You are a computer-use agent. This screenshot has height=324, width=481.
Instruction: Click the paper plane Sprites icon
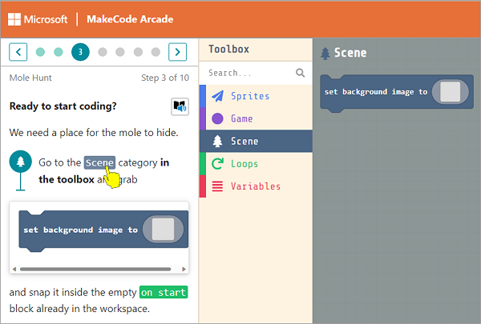pos(218,96)
